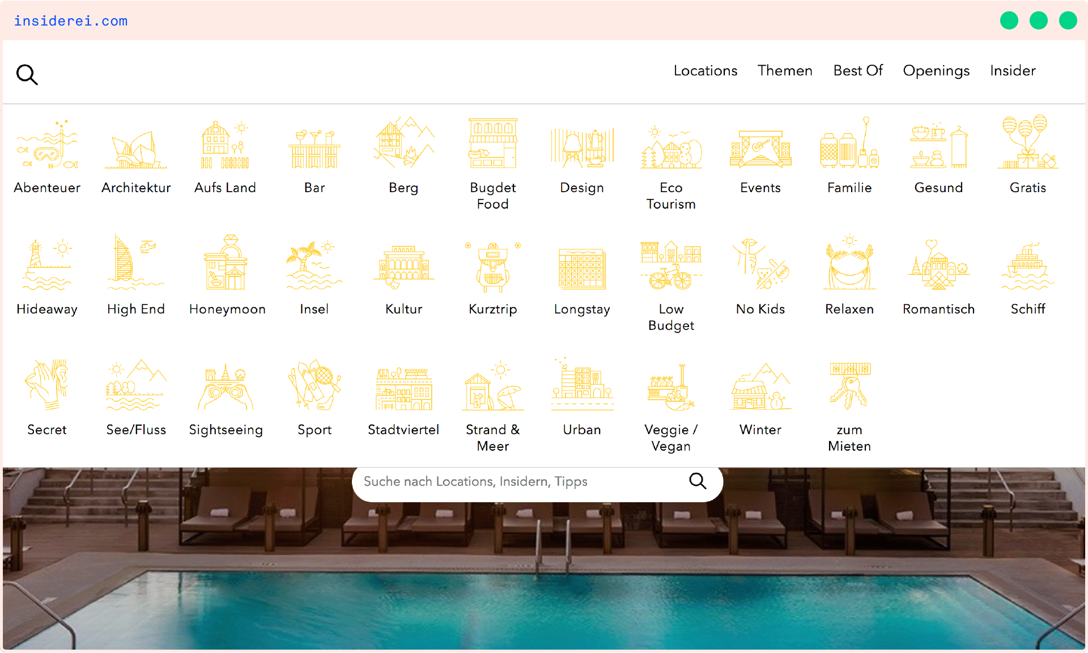Image resolution: width=1088 pixels, height=653 pixels.
Task: Open the Honeymoon ring theme icon
Action: 226,264
